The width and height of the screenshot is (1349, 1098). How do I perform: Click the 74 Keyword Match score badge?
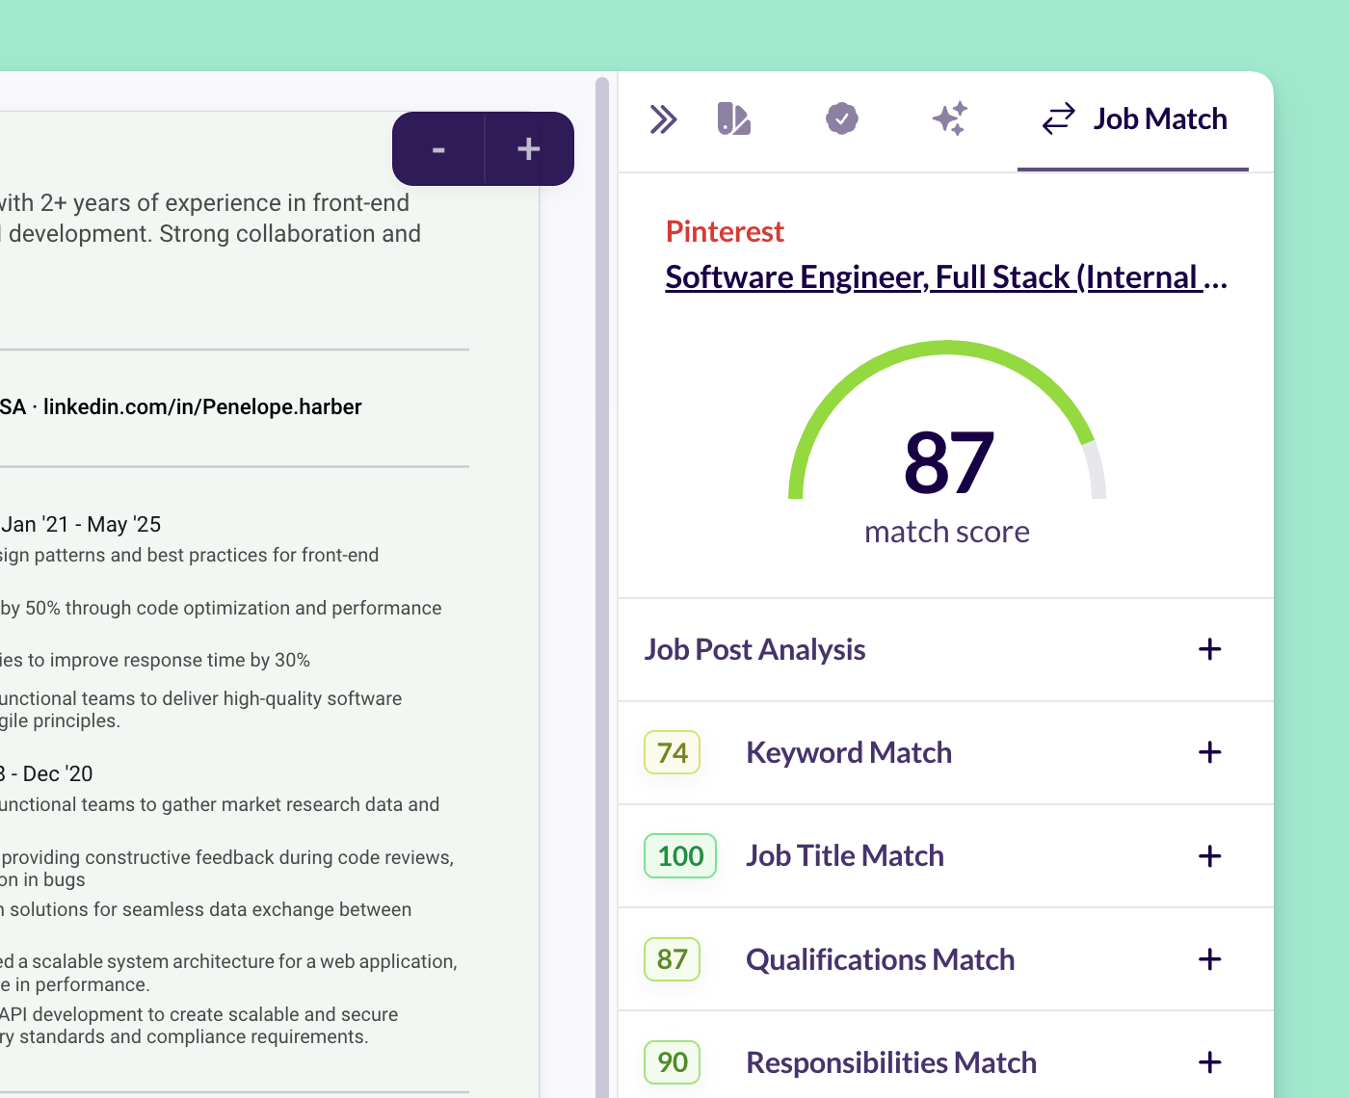pos(671,752)
